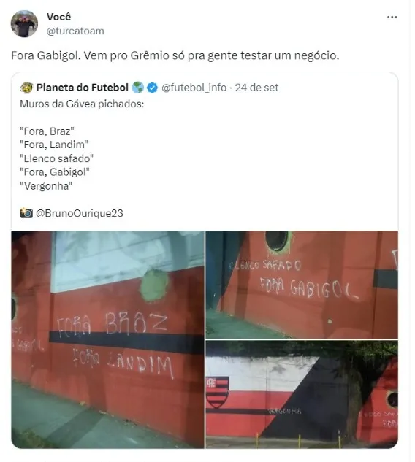Viewport: 415px width, 462px height.
Task: Open the Flamengo crest wall photo
Action: point(302,395)
